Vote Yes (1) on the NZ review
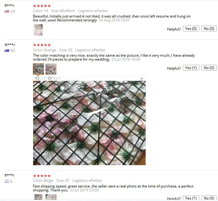218x201 pixels. click(191, 68)
